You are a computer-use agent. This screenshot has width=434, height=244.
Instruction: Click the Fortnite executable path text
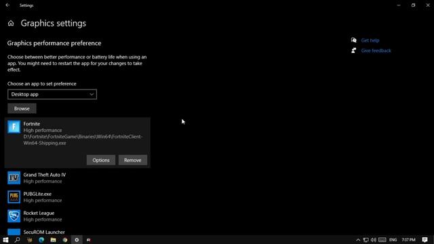(83, 140)
